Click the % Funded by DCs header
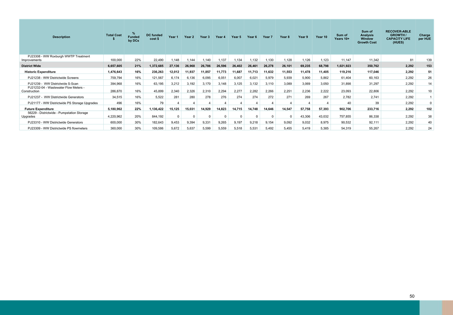Screen dimensions: 453x315 pos(134,37)
